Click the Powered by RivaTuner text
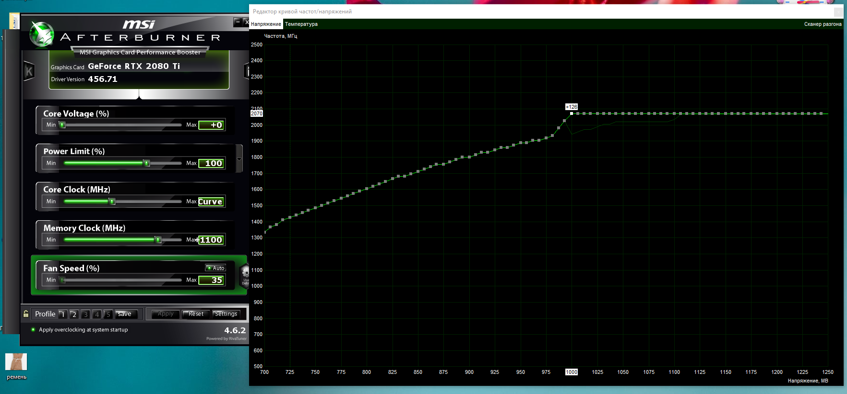The image size is (847, 394). pyautogui.click(x=227, y=338)
